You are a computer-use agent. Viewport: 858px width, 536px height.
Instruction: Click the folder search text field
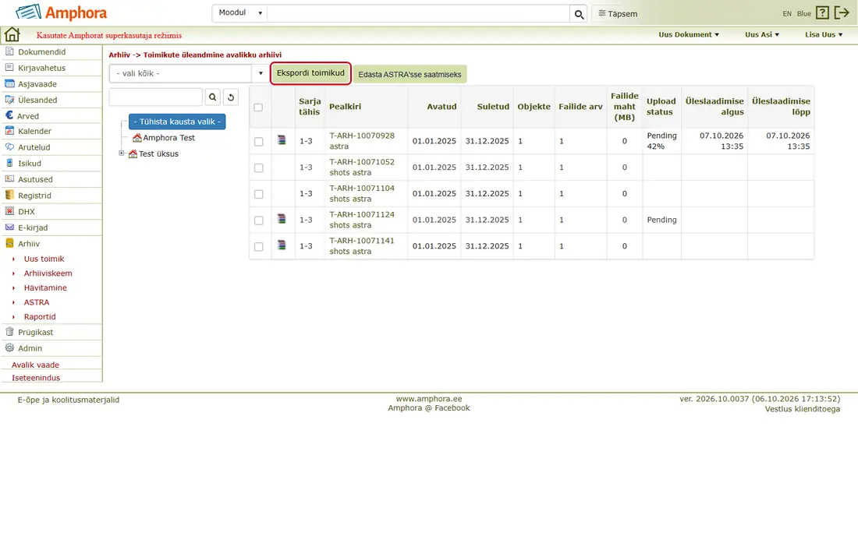(x=156, y=97)
